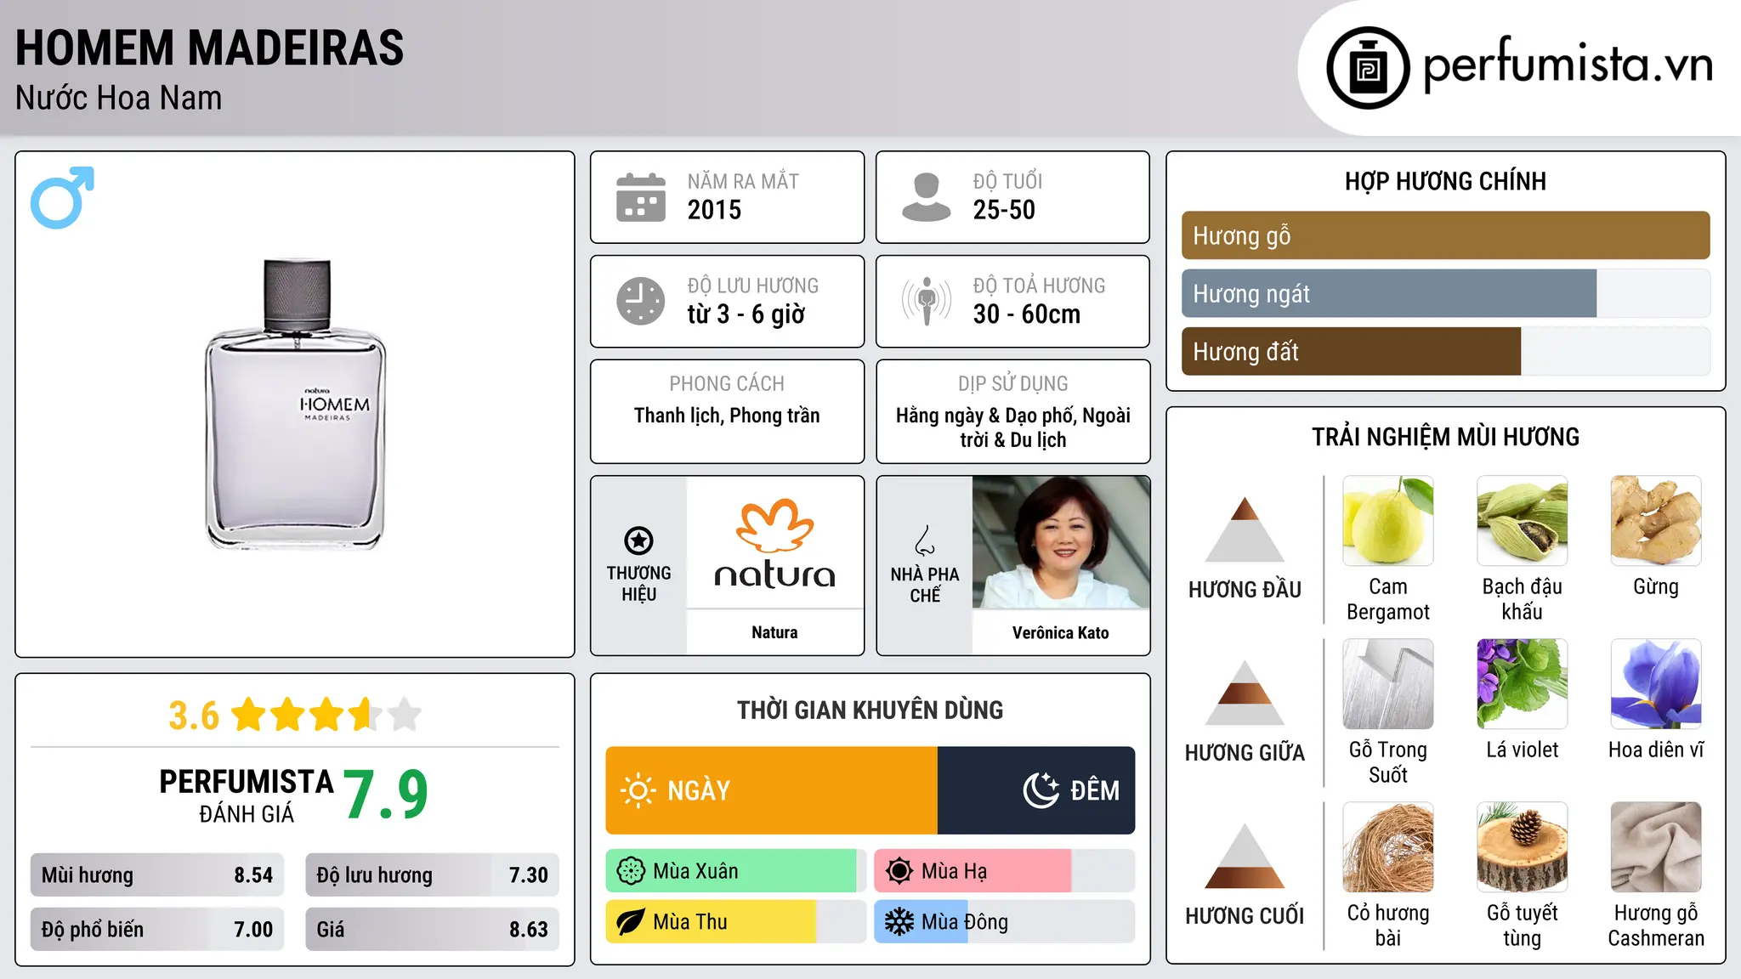Click the age range value 25-50
Image resolution: width=1741 pixels, height=979 pixels.
coord(1004,210)
